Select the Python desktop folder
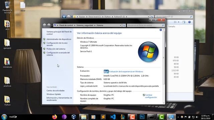Screen dimensions: 214x120 (x=7, y=101)
